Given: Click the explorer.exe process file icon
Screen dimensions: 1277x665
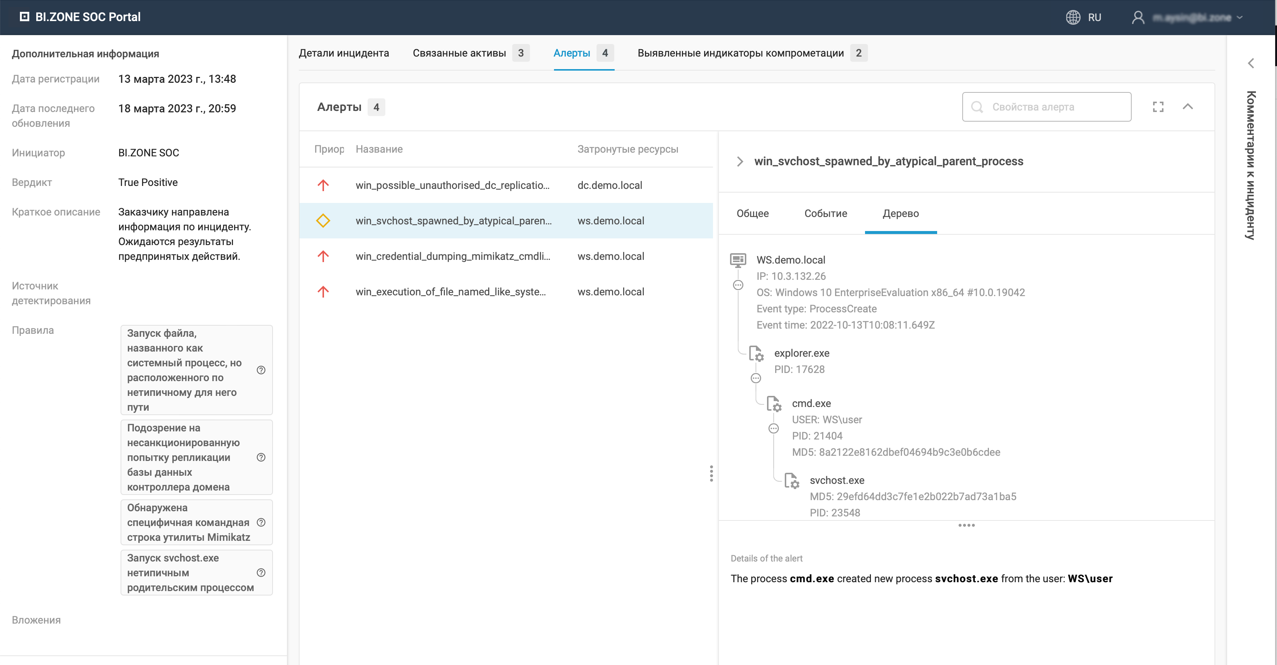Looking at the screenshot, I should pos(756,353).
